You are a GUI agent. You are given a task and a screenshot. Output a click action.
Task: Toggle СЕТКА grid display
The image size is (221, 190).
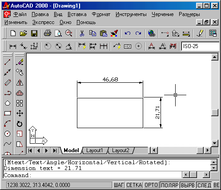[134, 185]
